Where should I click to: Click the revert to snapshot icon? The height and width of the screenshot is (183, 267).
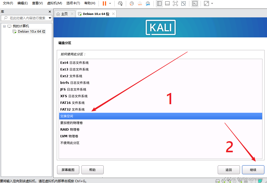pos(140,3)
